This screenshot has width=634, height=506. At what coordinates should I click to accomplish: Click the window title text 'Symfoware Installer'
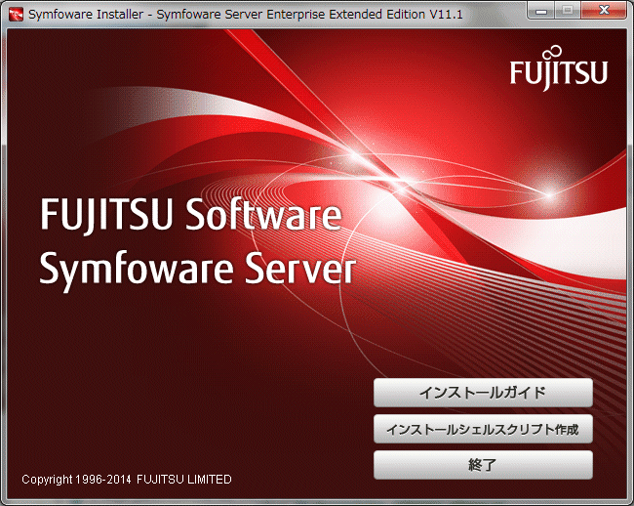point(86,15)
